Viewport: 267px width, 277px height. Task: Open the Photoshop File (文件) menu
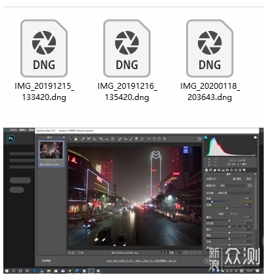coord(12,130)
